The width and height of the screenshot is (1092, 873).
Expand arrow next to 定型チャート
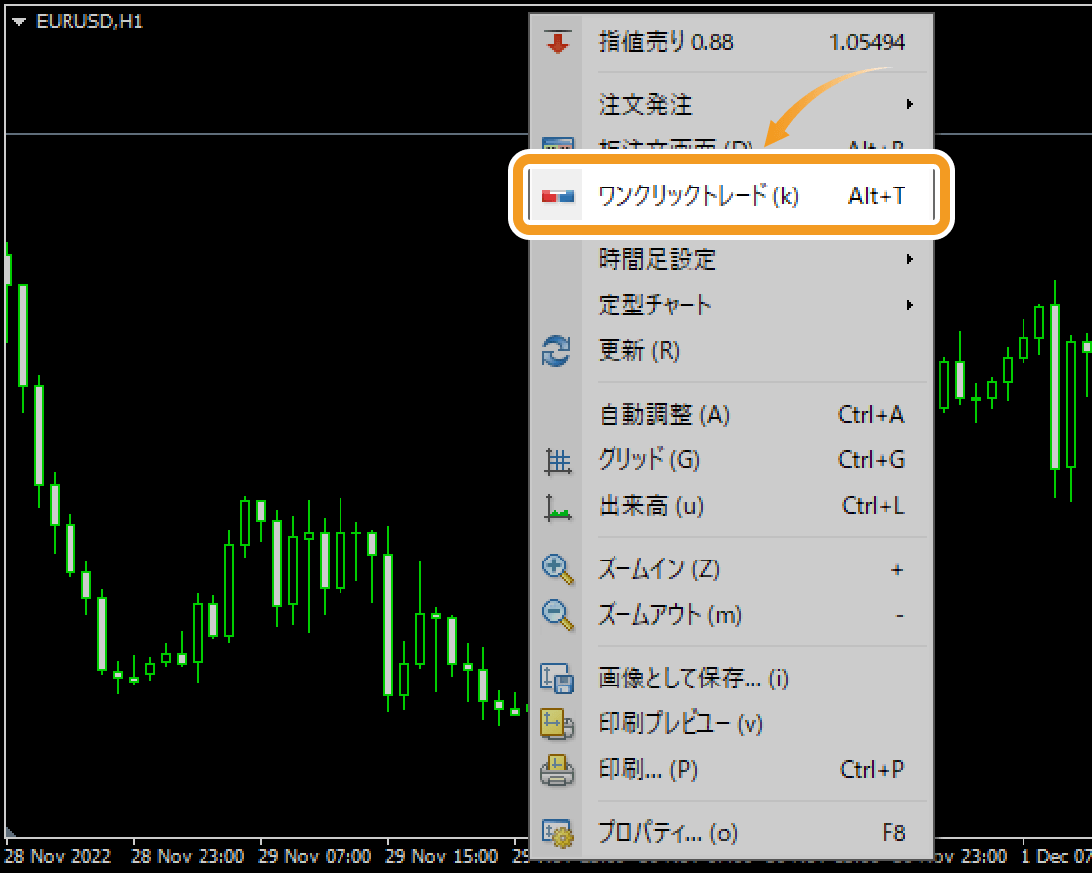pyautogui.click(x=909, y=305)
